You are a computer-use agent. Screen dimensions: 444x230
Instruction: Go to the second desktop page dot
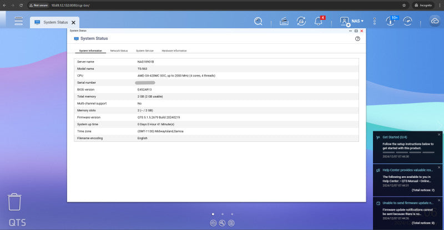coord(223,214)
